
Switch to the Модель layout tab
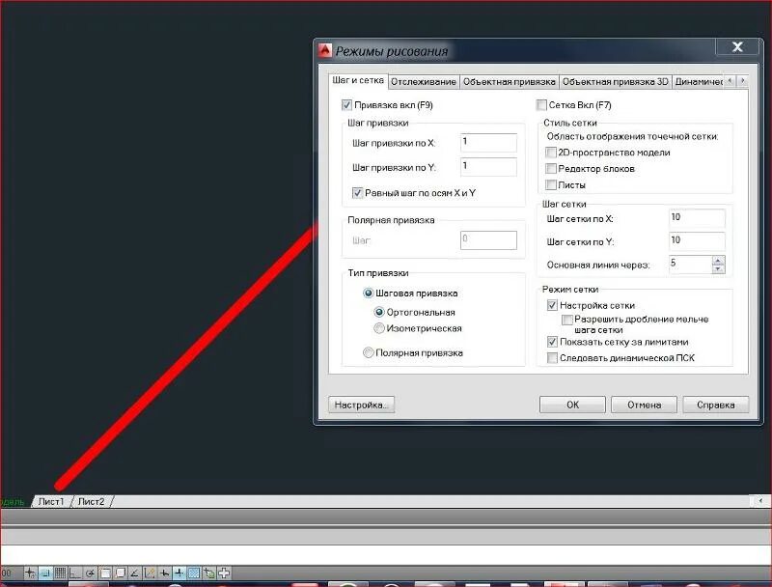point(13,501)
